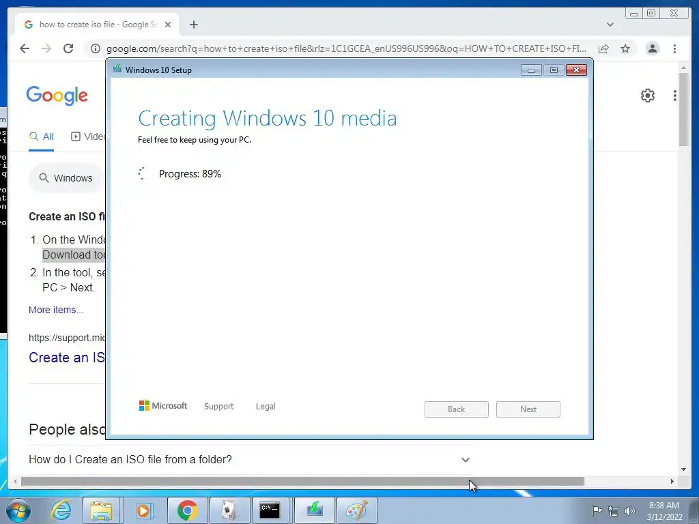Click Chrome's forward navigation arrow

coord(46,48)
